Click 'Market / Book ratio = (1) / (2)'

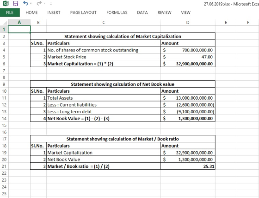pos(104,166)
